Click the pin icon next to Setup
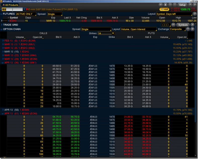Image resolution: width=198 pixels, height=159 pixels. click(x=190, y=5)
